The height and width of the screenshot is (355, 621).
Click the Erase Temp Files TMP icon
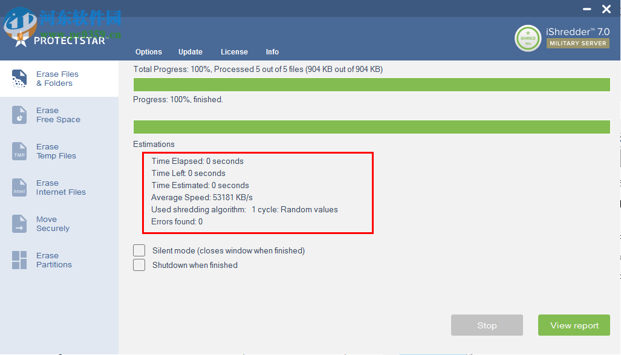pyautogui.click(x=19, y=151)
